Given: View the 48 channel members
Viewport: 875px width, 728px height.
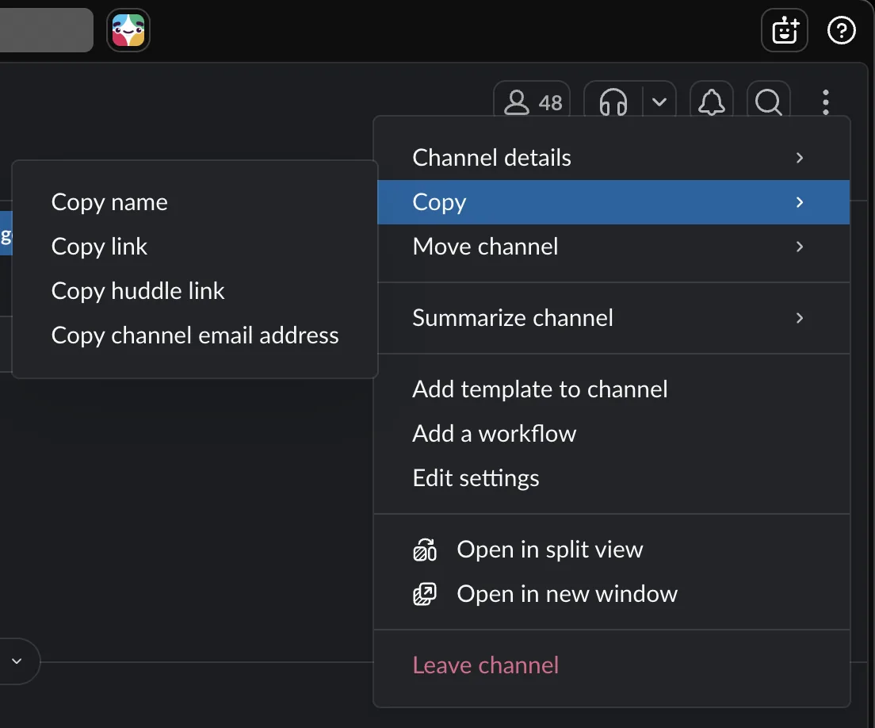Looking at the screenshot, I should pos(533,102).
